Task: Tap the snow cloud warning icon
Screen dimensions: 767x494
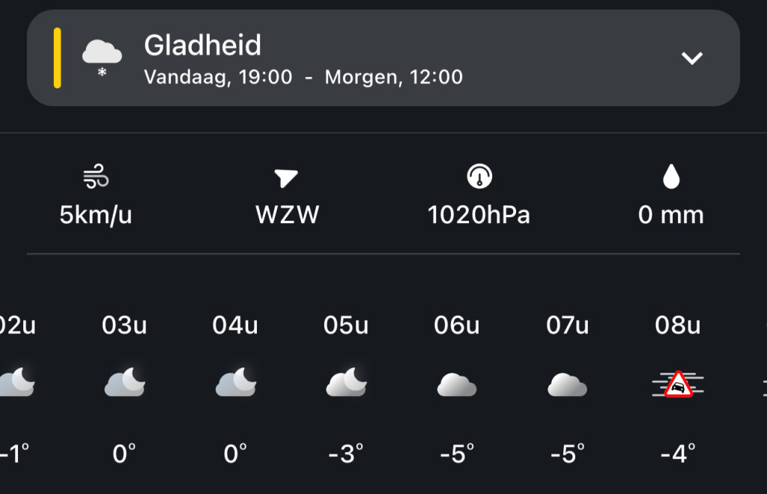Action: pyautogui.click(x=102, y=57)
